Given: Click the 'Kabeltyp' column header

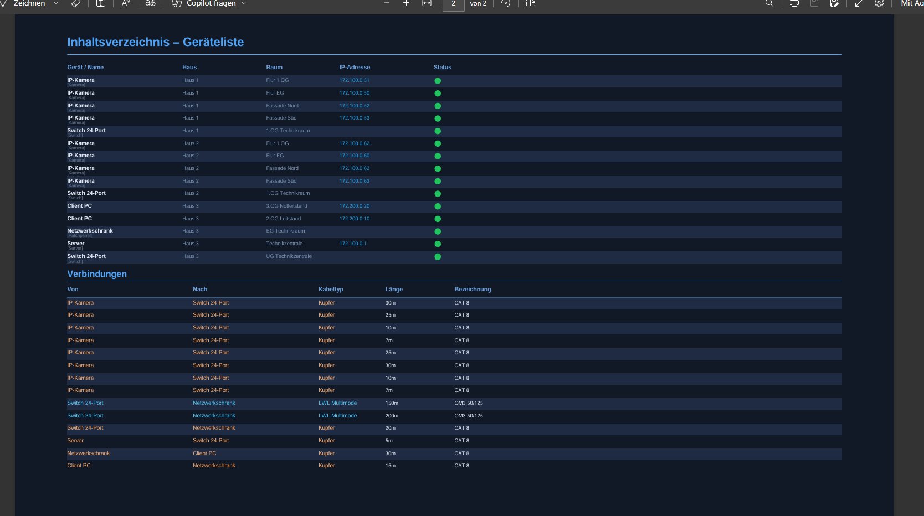Looking at the screenshot, I should (331, 290).
